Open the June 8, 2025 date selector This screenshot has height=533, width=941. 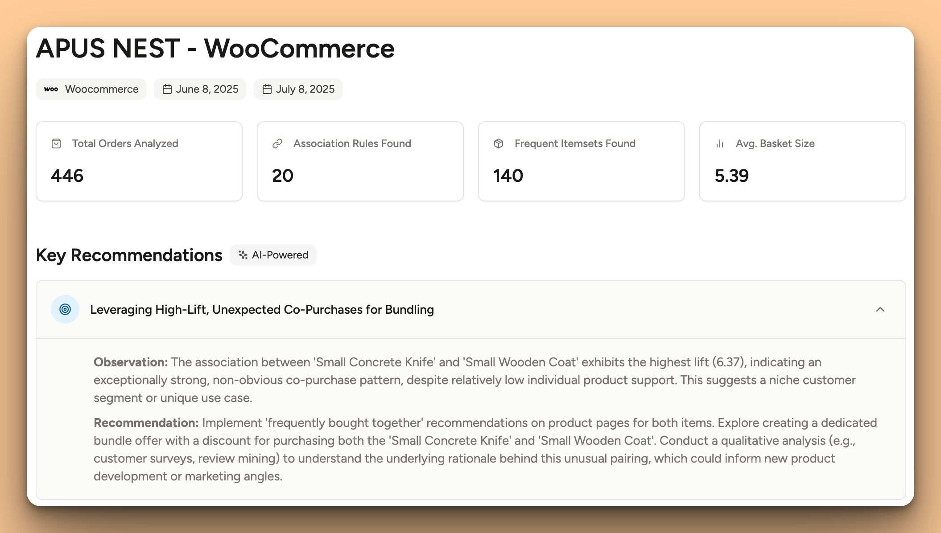click(x=200, y=89)
